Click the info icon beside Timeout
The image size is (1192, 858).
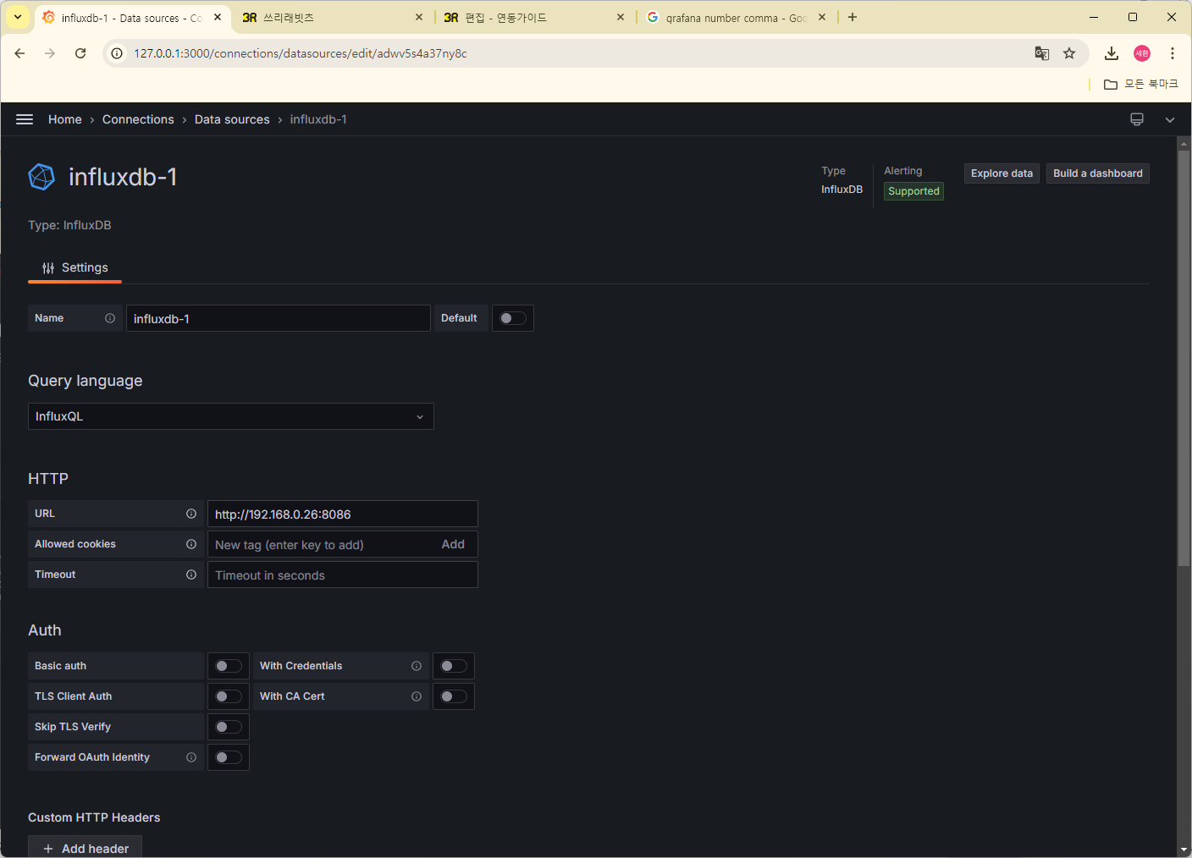pos(191,575)
